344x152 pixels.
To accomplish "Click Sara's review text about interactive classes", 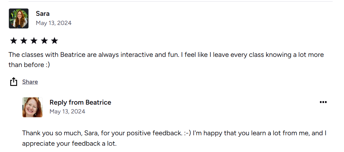I will (x=166, y=55).
